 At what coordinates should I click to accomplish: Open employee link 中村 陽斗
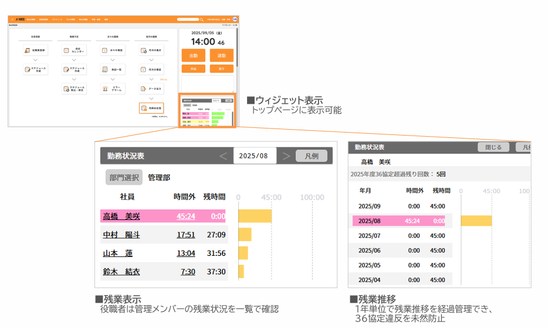click(x=121, y=235)
